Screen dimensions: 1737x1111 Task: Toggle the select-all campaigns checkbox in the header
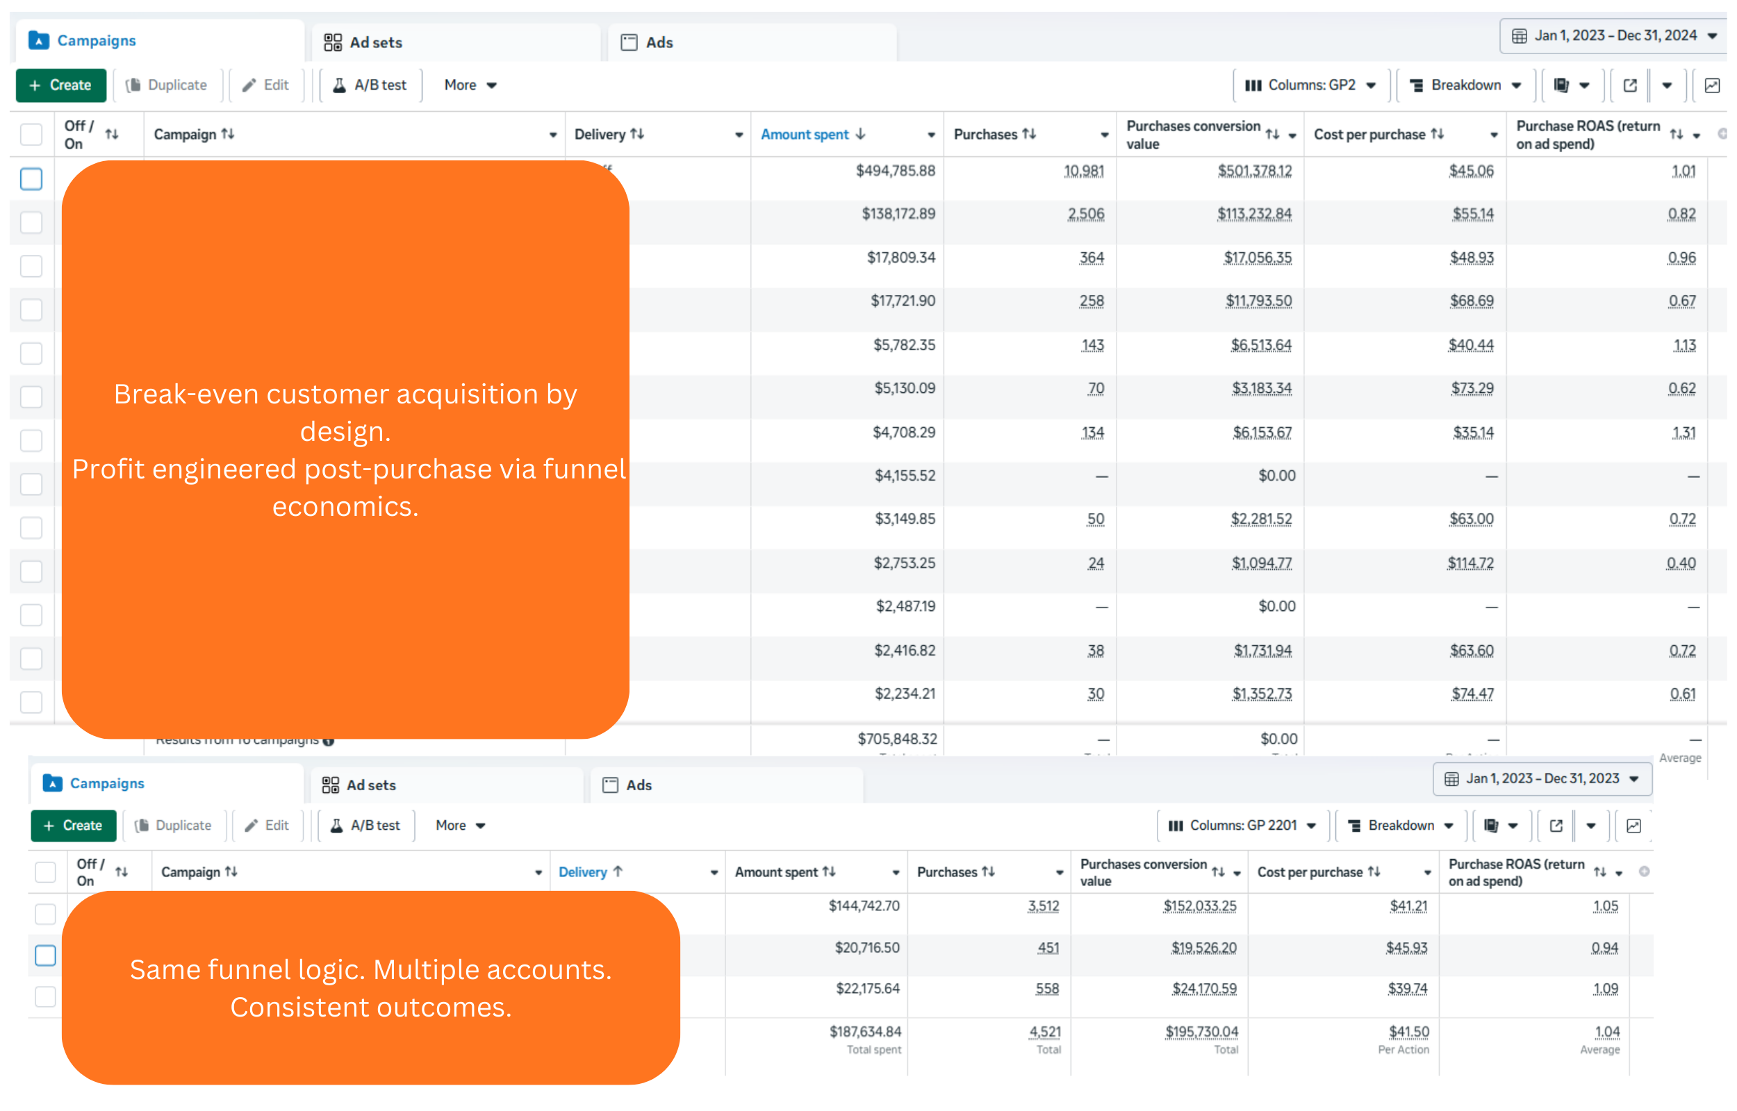pos(31,134)
